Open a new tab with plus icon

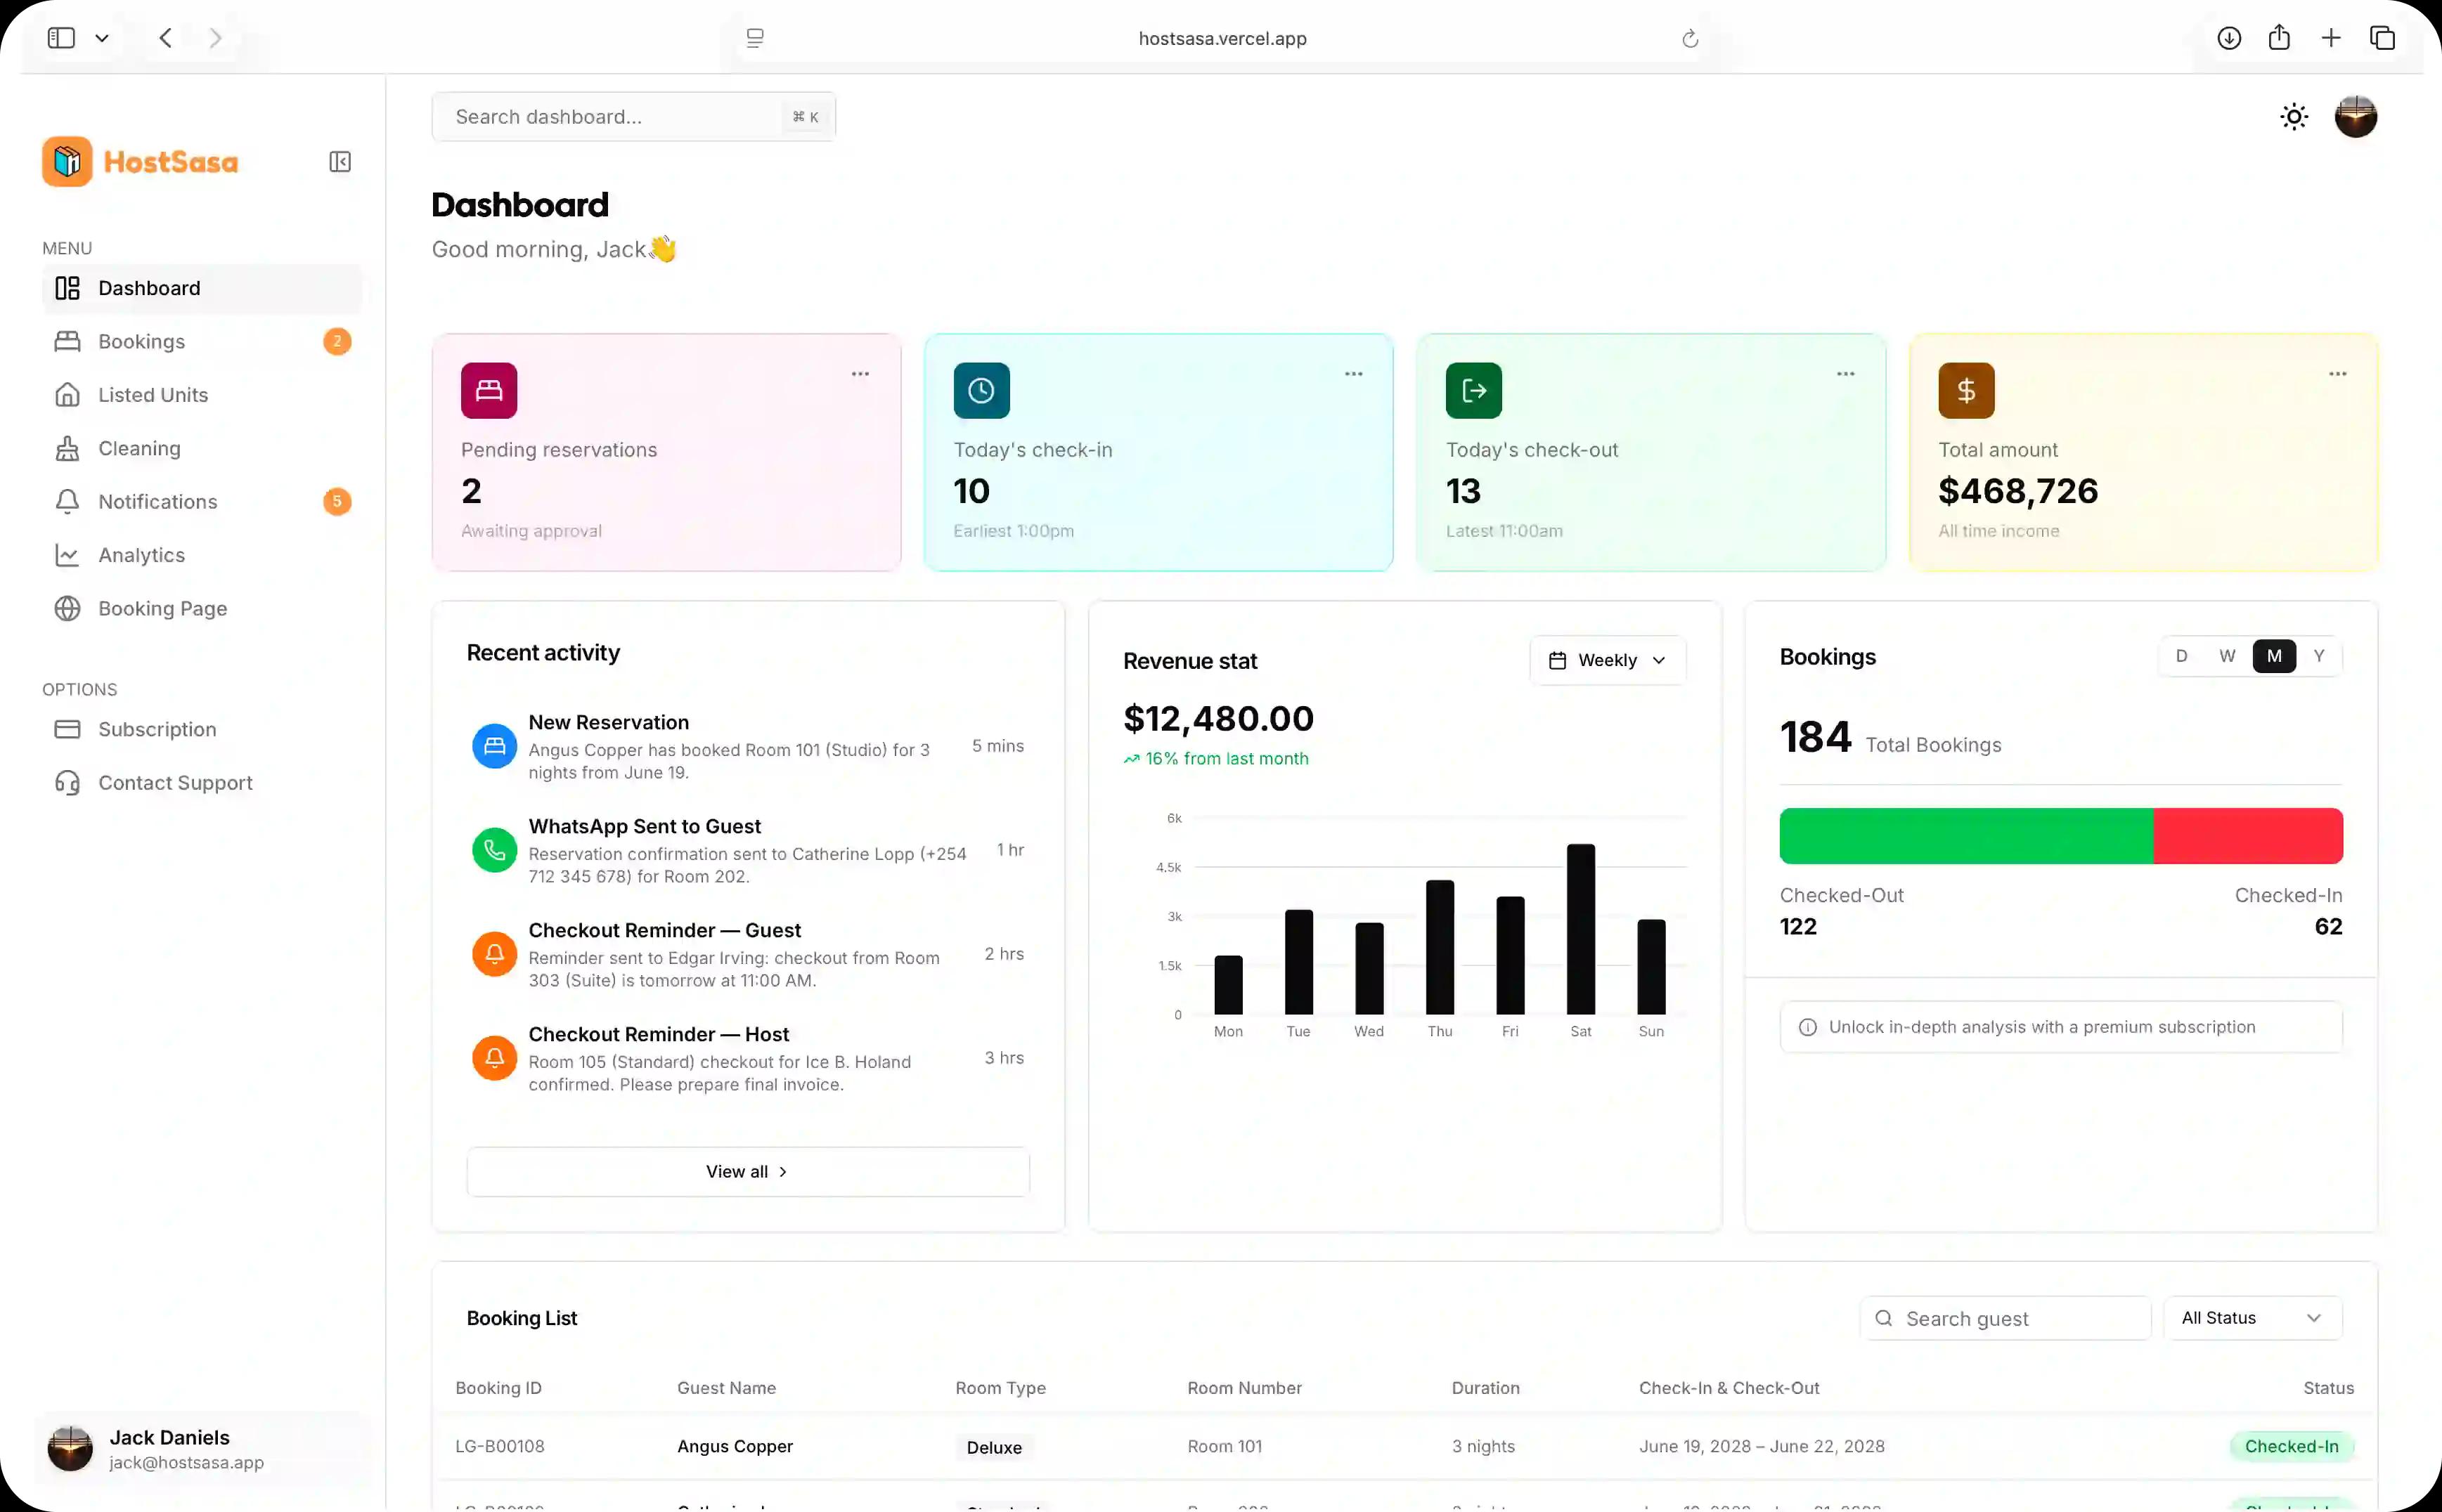tap(2331, 38)
